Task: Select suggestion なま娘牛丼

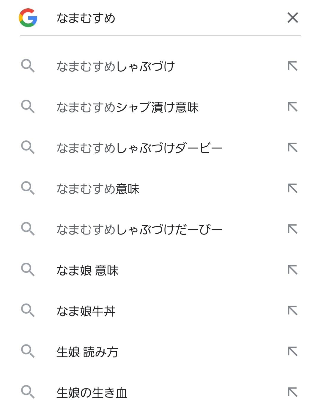Action: click(x=86, y=311)
